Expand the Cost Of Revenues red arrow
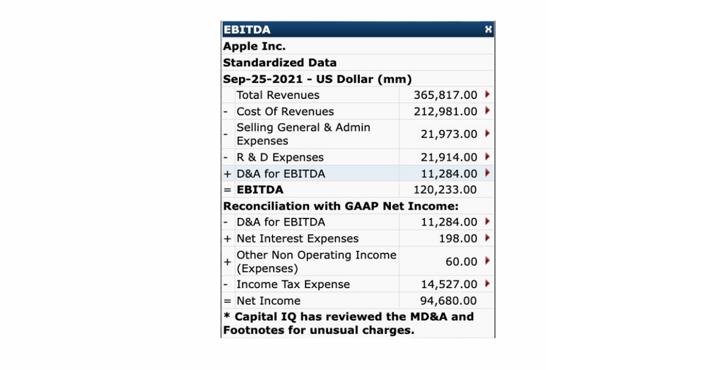Screen dimensions: 707x370 [x=487, y=111]
